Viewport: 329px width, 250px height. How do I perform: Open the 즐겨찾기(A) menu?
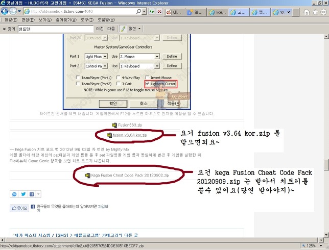coord(66,20)
